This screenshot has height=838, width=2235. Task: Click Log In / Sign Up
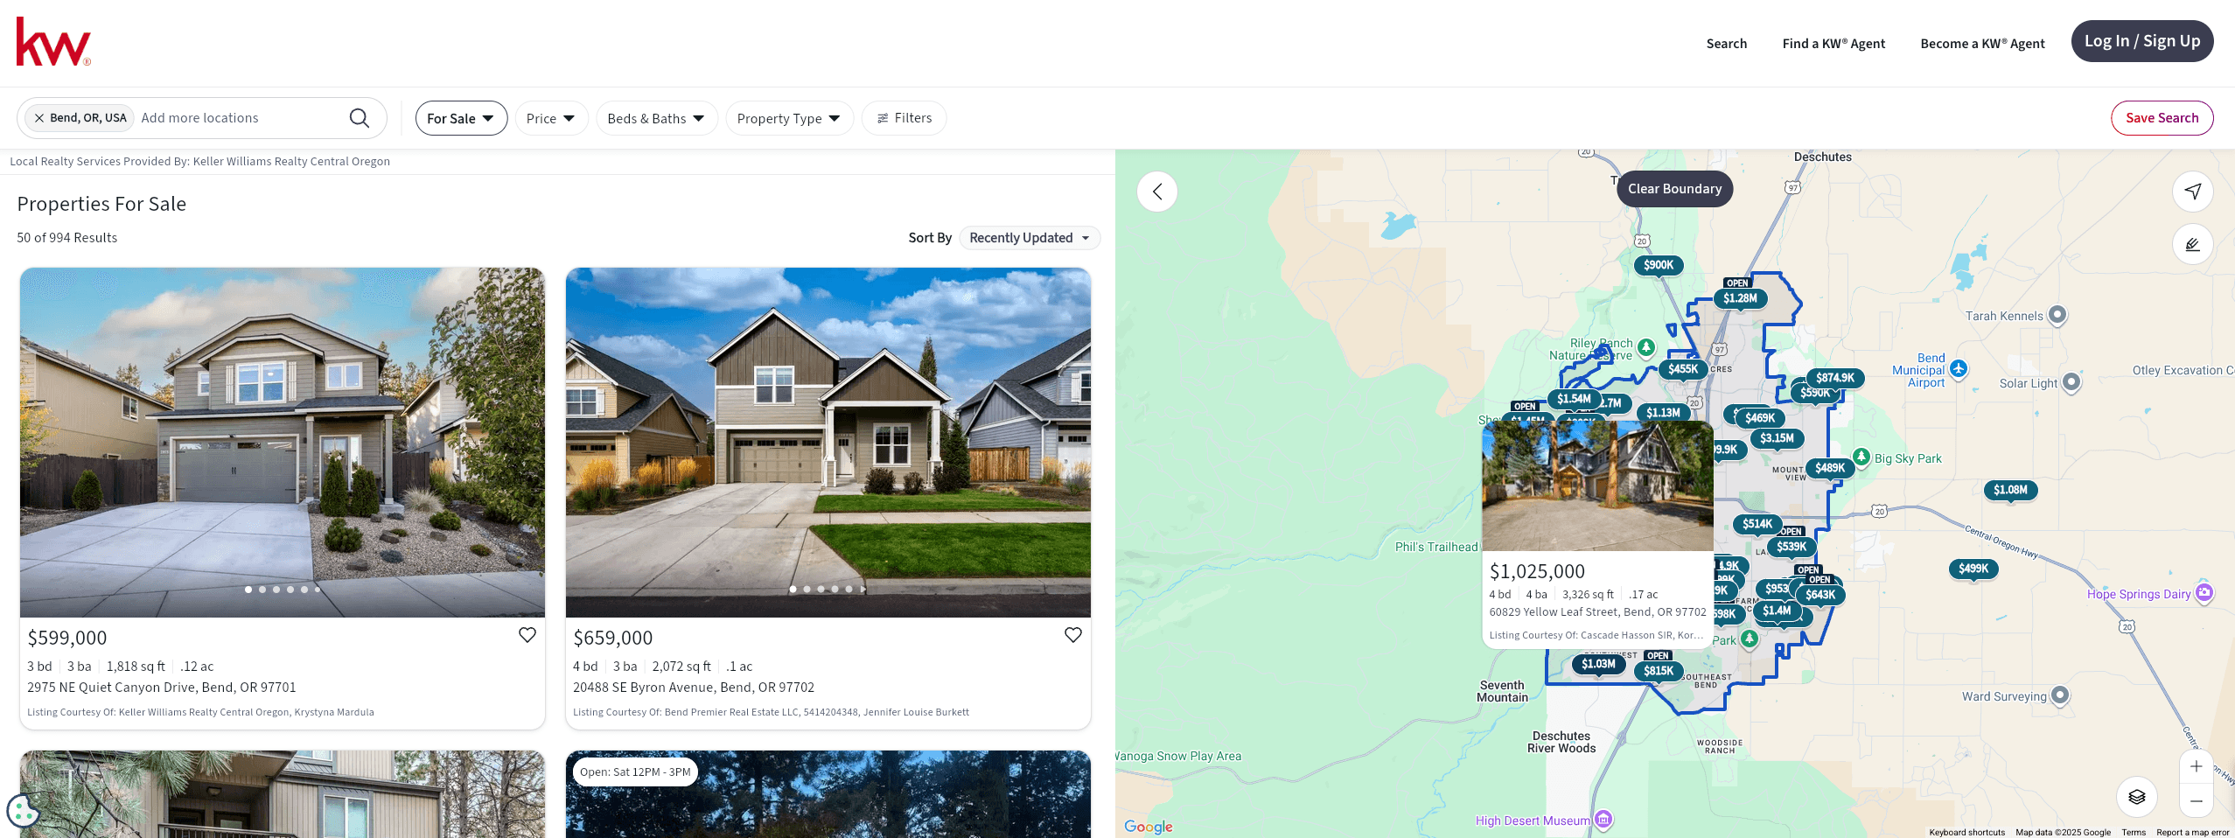pyautogui.click(x=2142, y=41)
